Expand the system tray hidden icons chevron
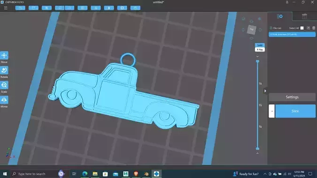The width and height of the screenshot is (317, 178). pos(265,174)
